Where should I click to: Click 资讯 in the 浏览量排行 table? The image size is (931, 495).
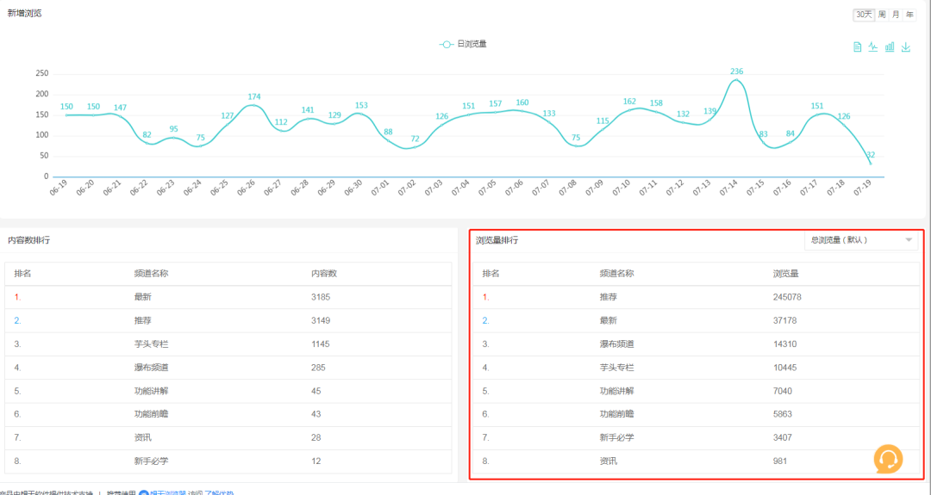[608, 461]
